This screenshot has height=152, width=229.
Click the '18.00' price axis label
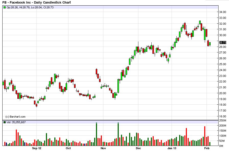222,105
